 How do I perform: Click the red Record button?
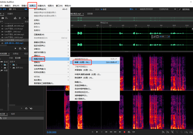125,132
